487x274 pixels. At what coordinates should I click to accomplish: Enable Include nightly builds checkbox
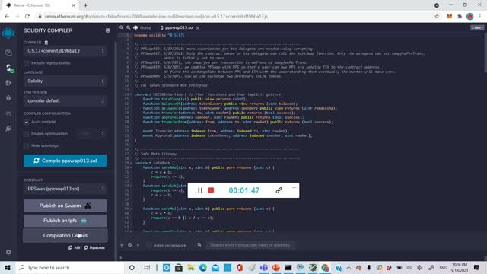click(x=27, y=63)
